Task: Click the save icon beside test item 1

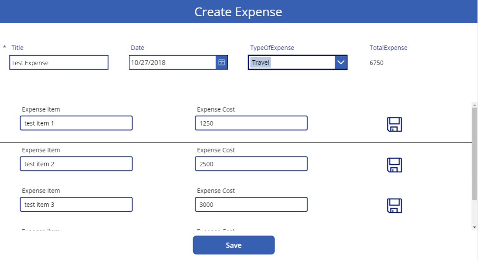Action: (x=395, y=123)
